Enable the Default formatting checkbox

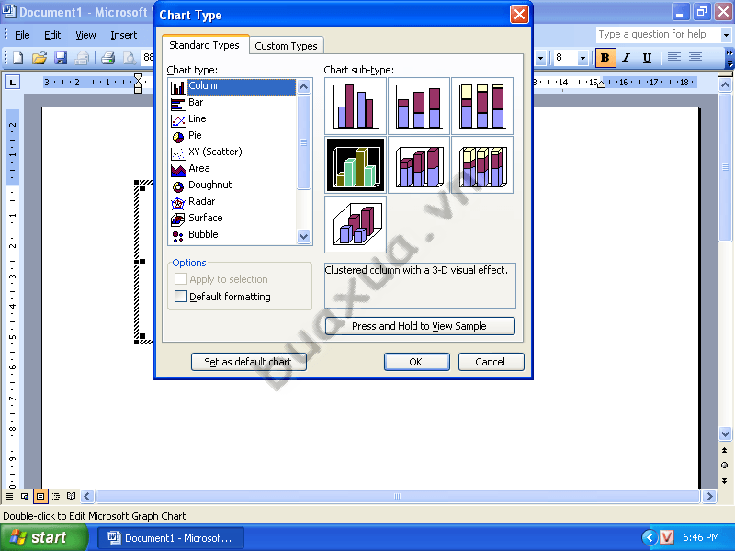tap(180, 296)
